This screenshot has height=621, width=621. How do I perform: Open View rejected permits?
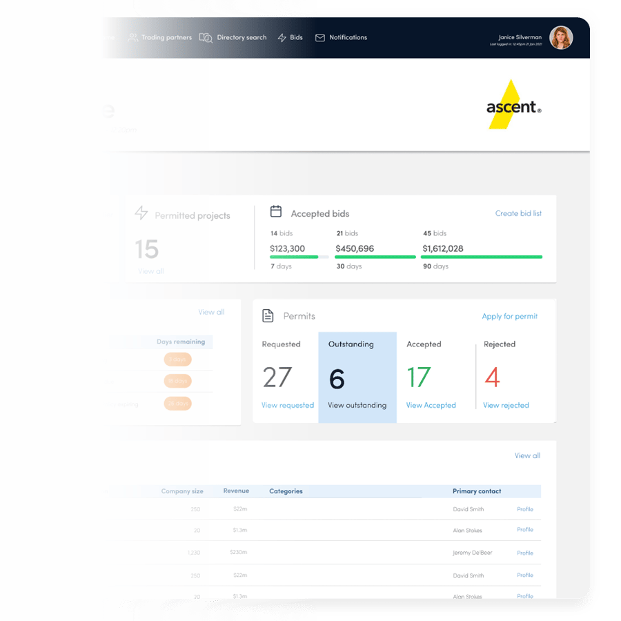(505, 405)
